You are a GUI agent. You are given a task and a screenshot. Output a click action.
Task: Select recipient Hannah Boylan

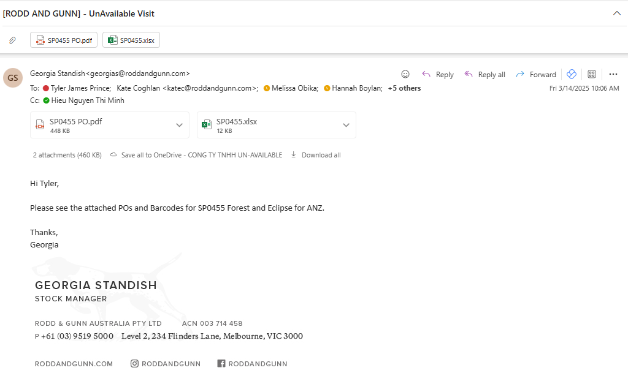(x=357, y=88)
